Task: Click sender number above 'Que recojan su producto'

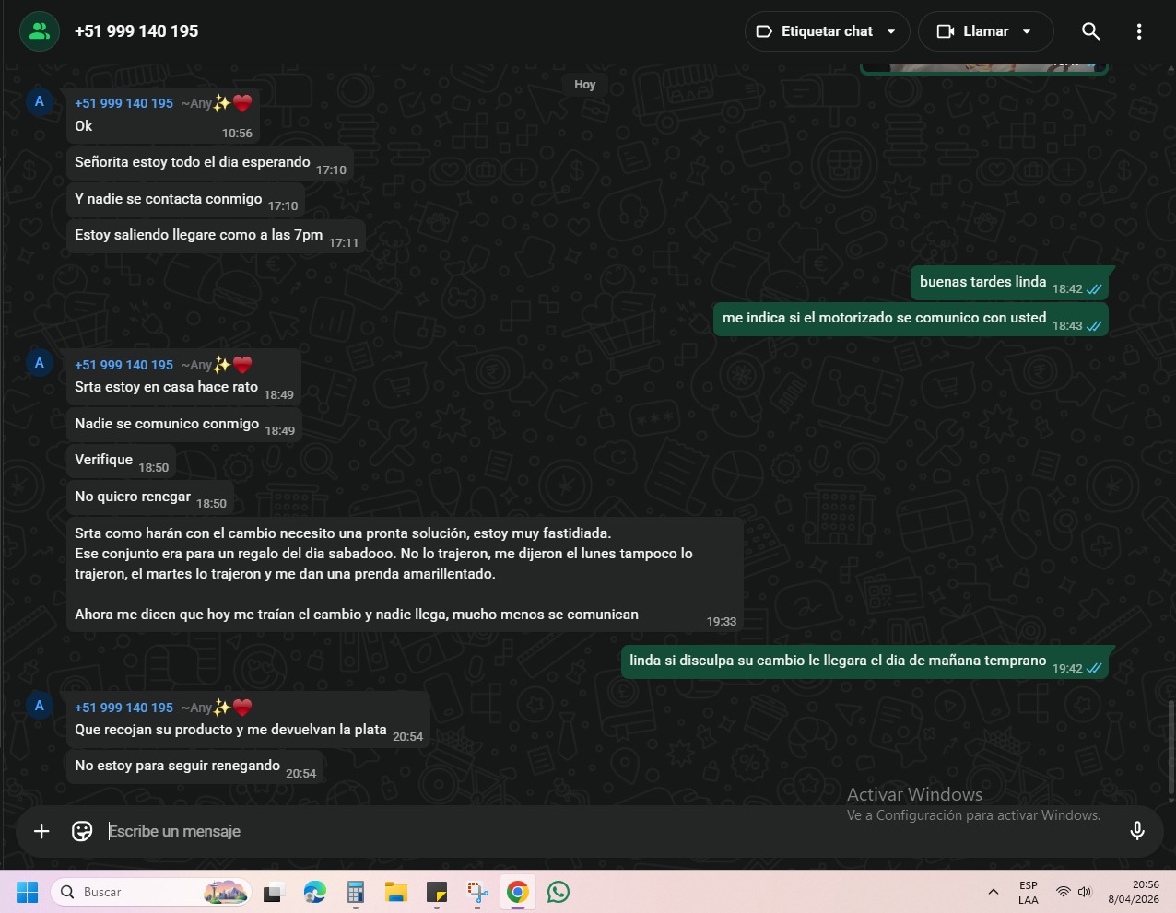Action: tap(123, 708)
